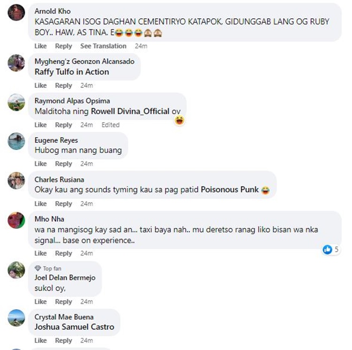Open tagged Rowell Divina_Official page
The image size is (352, 350).
130,111
